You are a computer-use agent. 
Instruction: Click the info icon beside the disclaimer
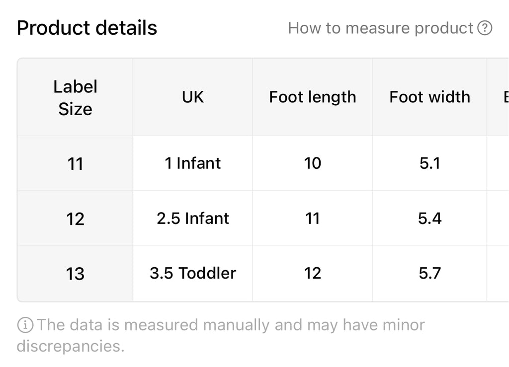pos(25,325)
